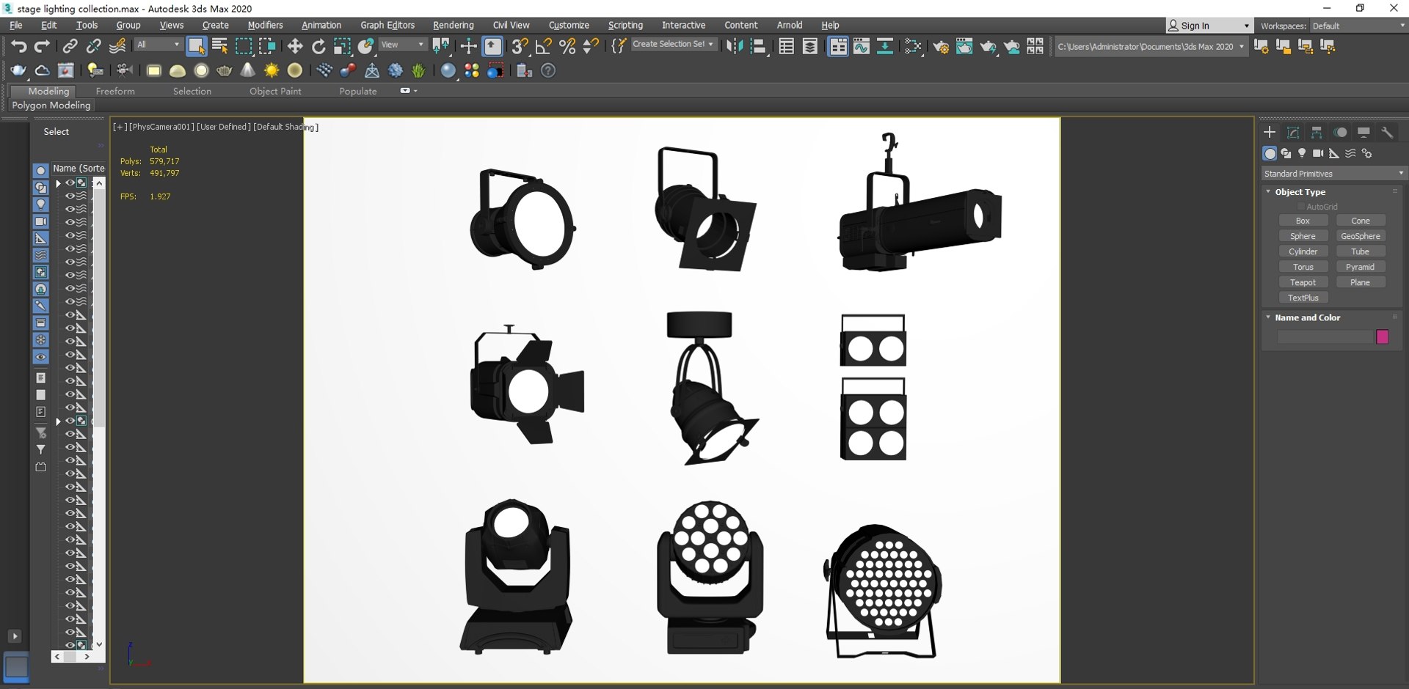
Task: Activate the Select and Link tool
Action: tap(70, 46)
